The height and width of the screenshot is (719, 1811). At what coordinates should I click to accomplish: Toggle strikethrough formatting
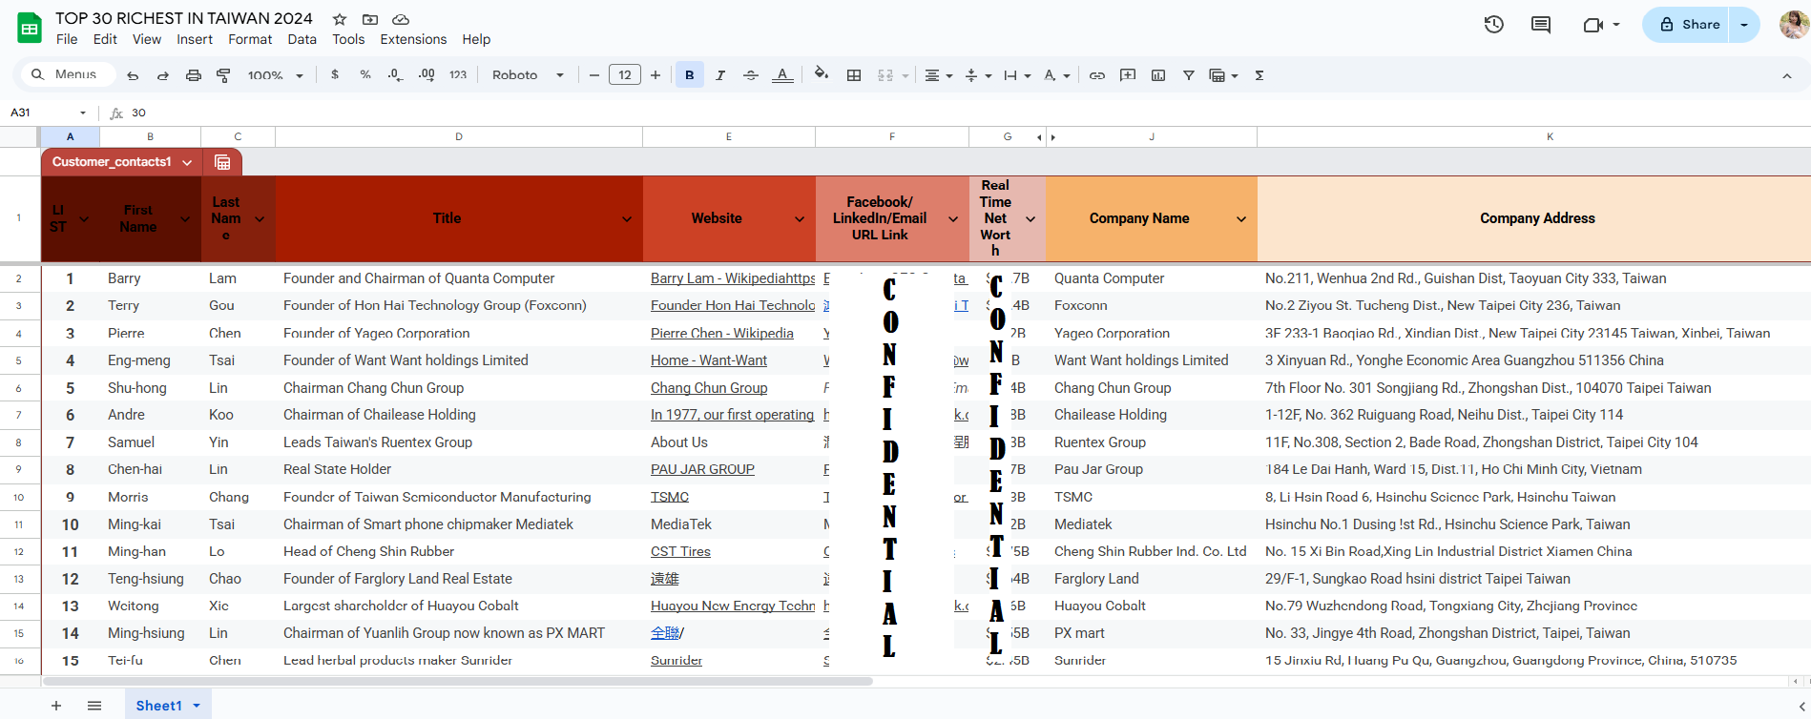click(751, 75)
